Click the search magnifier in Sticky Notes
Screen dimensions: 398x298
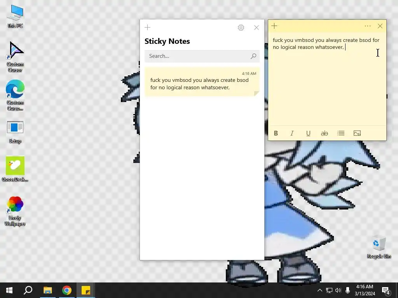point(253,56)
